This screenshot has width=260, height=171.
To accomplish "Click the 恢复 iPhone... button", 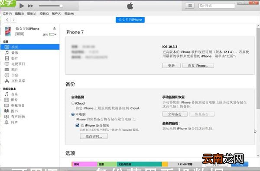I will click(198, 66).
